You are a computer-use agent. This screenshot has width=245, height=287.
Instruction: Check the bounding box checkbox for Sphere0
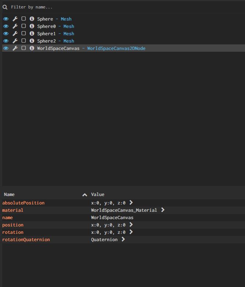[x=23, y=26]
